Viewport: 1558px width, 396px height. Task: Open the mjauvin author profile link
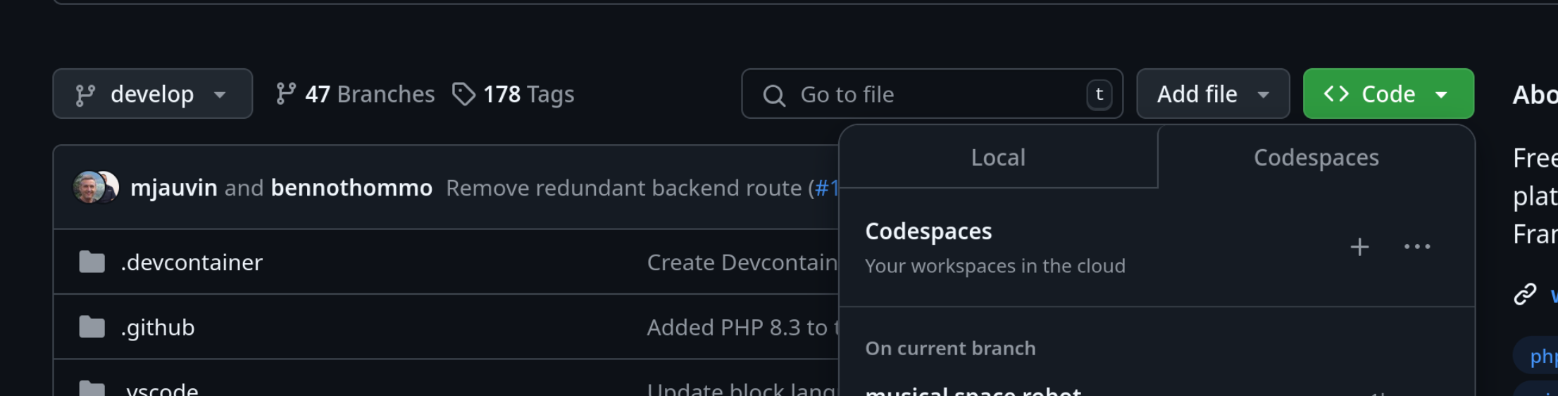[x=174, y=188]
